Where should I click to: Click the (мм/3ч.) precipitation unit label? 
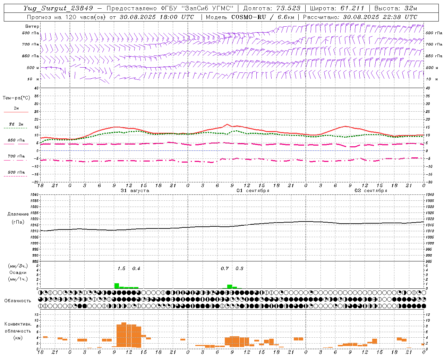(18, 266)
